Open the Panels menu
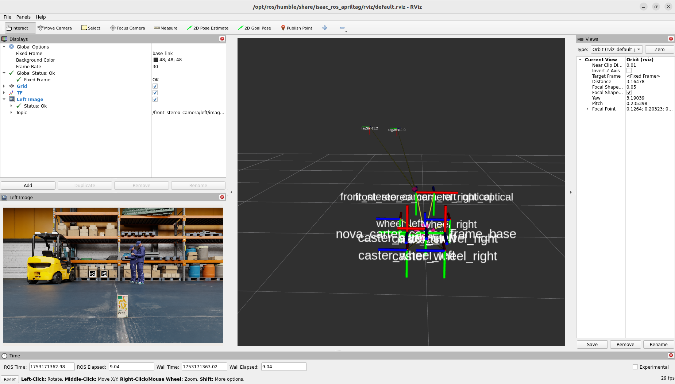675x384 pixels. pyautogui.click(x=23, y=17)
